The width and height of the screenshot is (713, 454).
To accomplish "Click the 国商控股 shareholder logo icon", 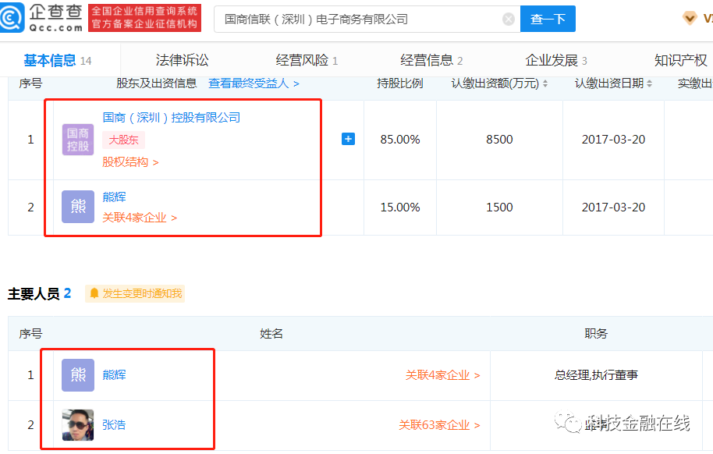I will (x=77, y=139).
